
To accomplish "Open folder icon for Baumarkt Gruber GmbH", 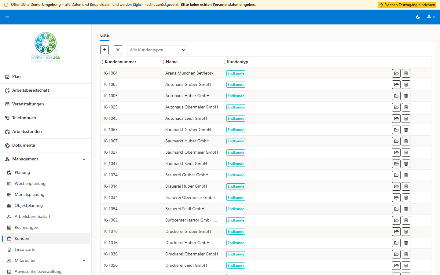I will pos(396,130).
